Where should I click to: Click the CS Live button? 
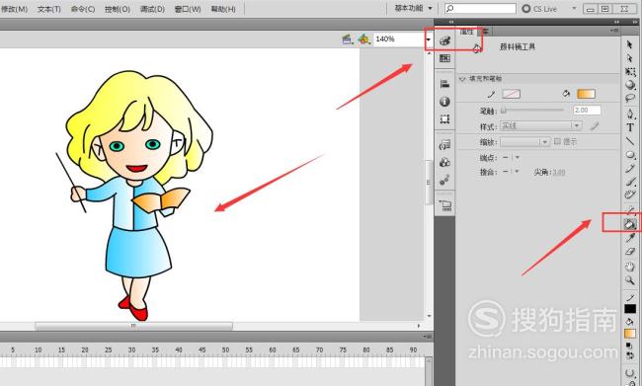tap(539, 9)
